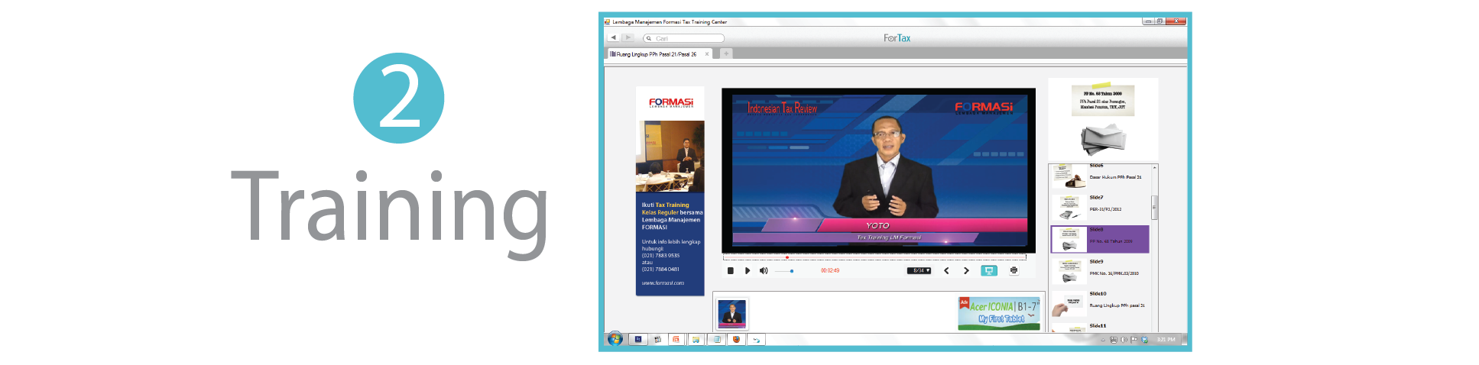Viewport: 1479px width, 365px height.
Task: Go to the next slide arrow
Action: [966, 270]
